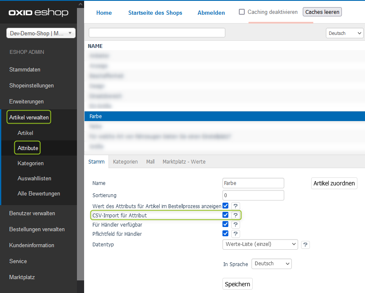Click the Home link
The image size is (365, 293).
click(x=104, y=13)
